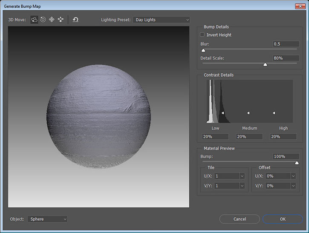The width and height of the screenshot is (309, 233).
Task: Click the Detail Scale slider handle
Action: 265,65
